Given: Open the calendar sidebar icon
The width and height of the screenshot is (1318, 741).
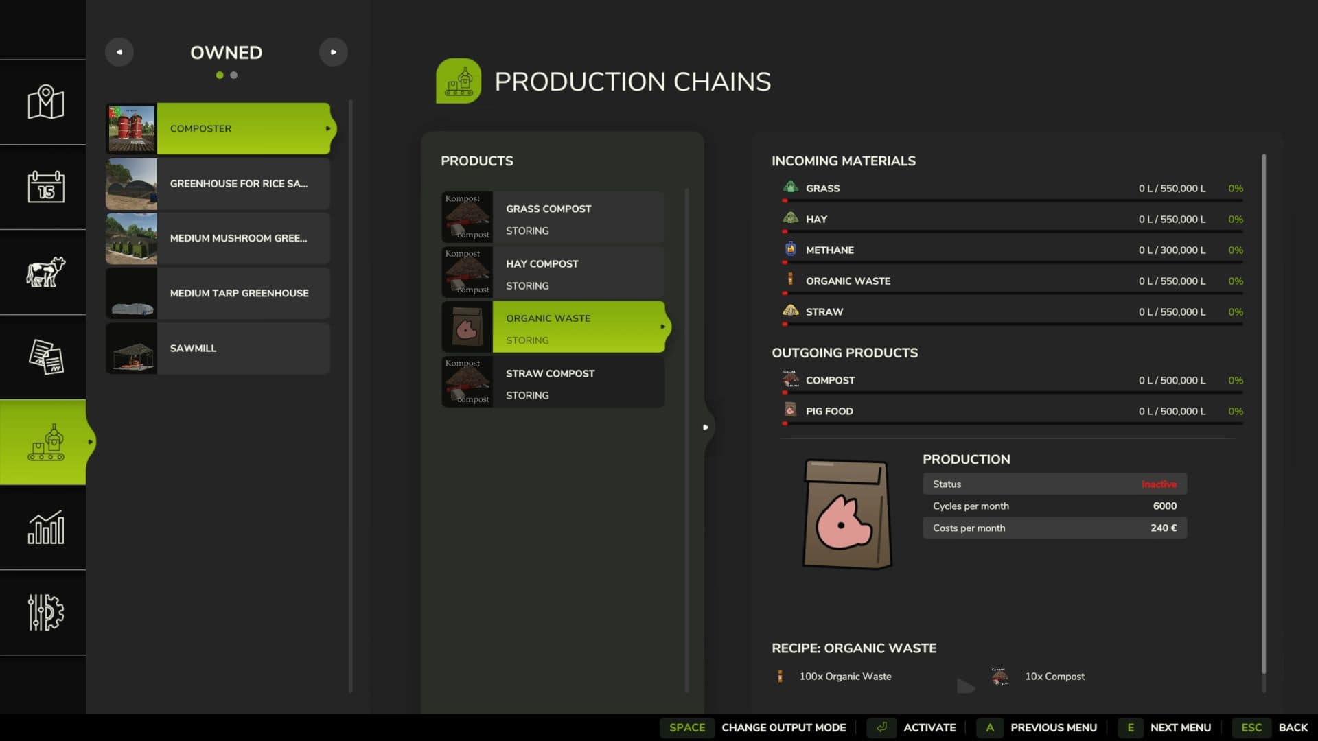Looking at the screenshot, I should [45, 187].
